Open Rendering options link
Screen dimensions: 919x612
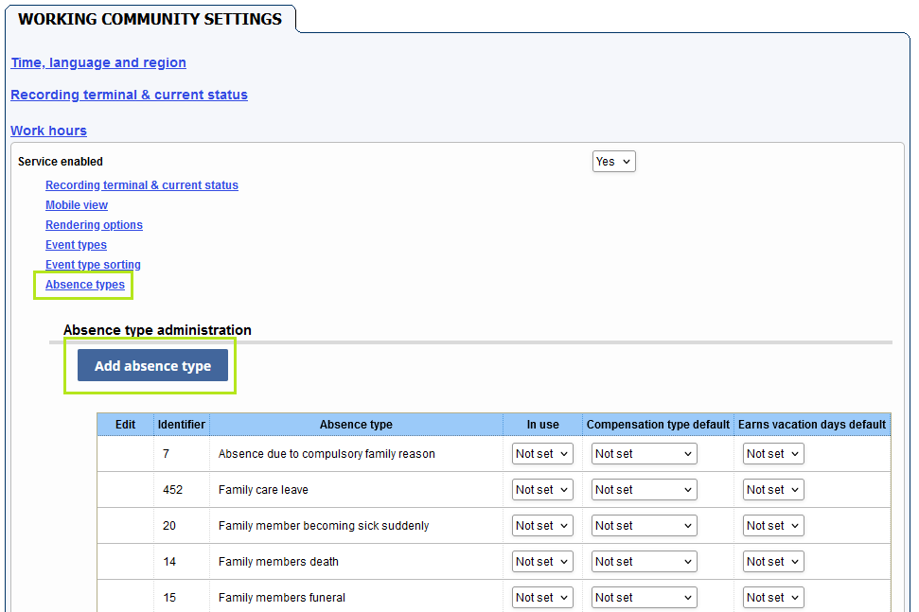[94, 225]
